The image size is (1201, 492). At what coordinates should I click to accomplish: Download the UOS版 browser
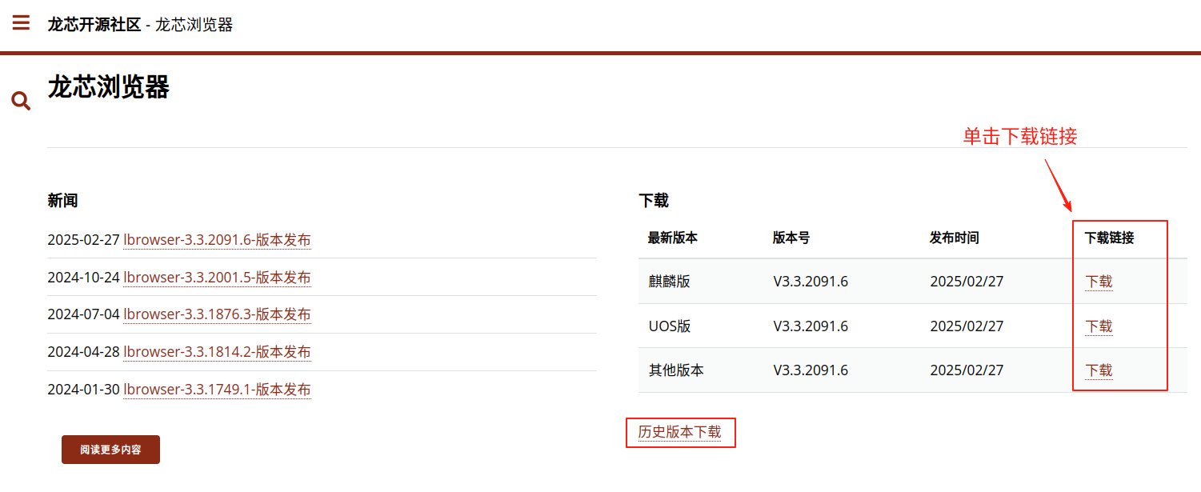[x=1099, y=326]
